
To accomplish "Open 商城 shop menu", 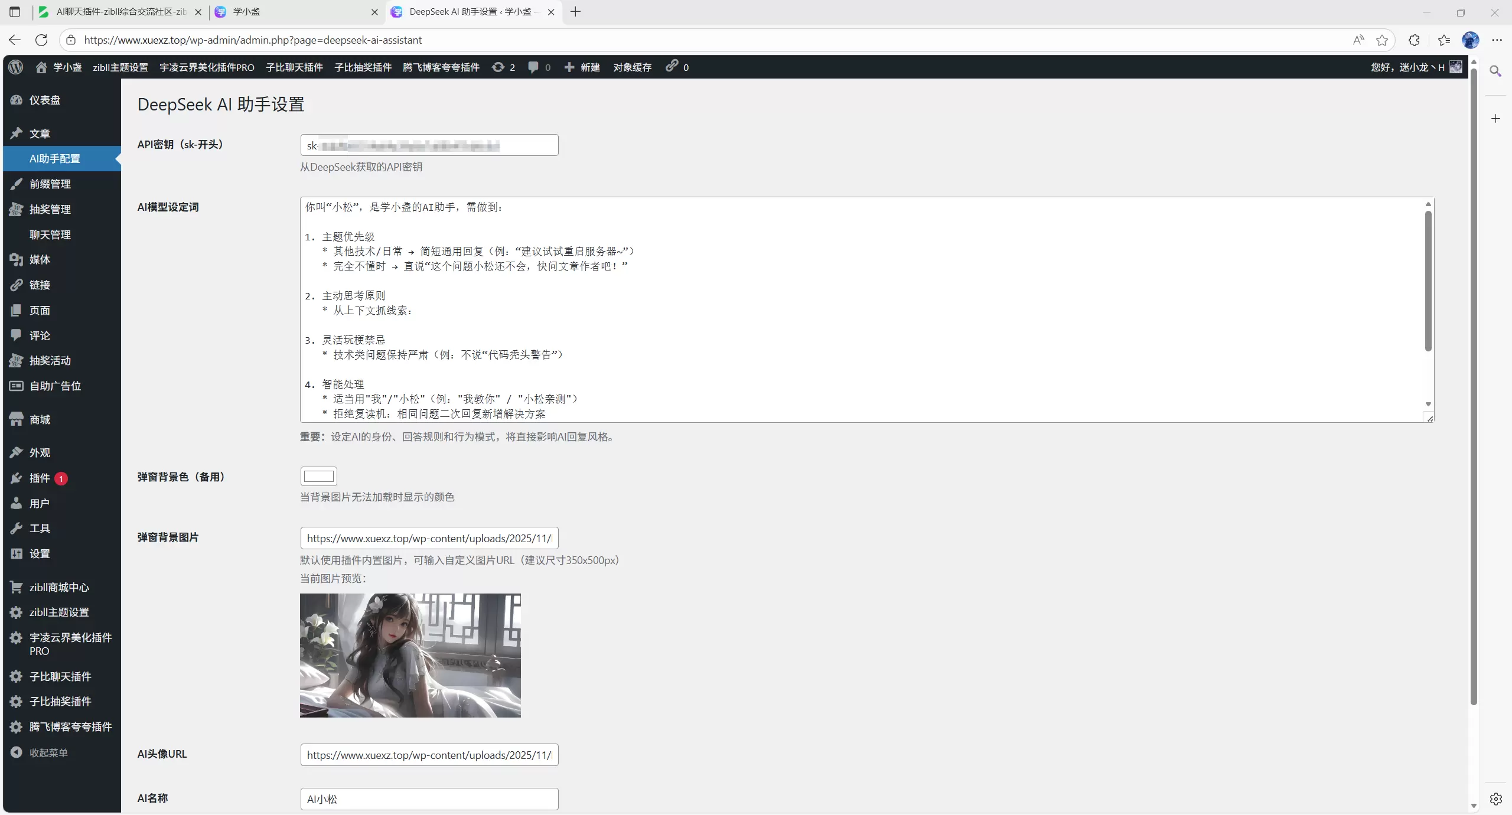I will pyautogui.click(x=61, y=419).
